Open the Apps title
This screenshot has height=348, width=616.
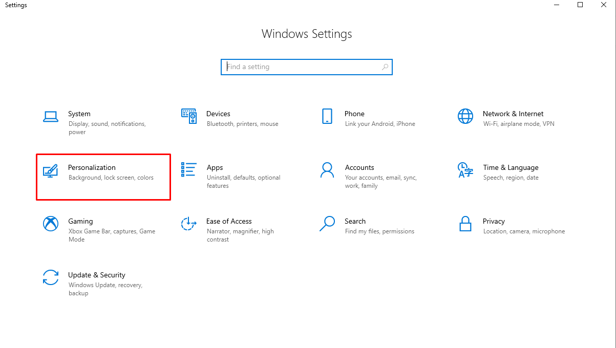pos(215,168)
